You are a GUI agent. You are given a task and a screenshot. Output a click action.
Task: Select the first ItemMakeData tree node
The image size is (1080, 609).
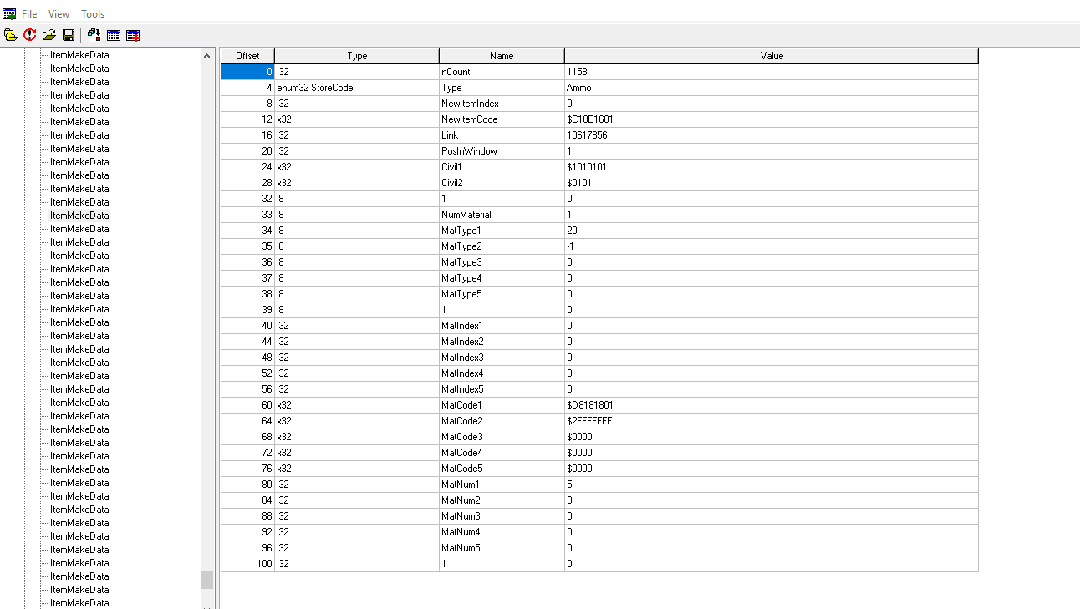79,55
